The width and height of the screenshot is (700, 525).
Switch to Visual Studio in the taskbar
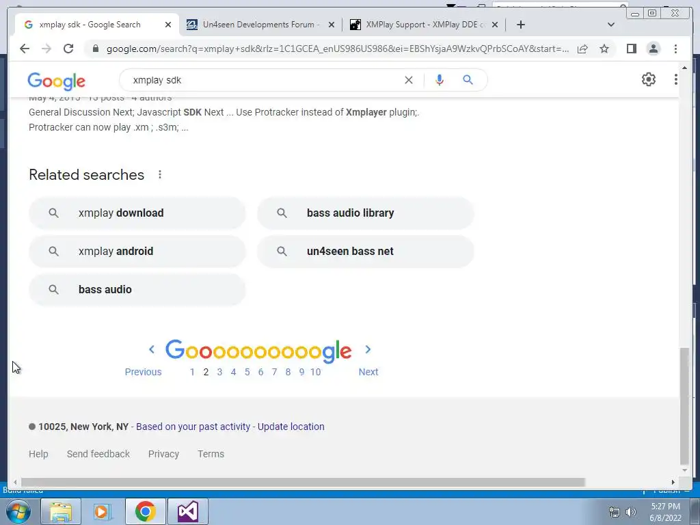(x=187, y=511)
